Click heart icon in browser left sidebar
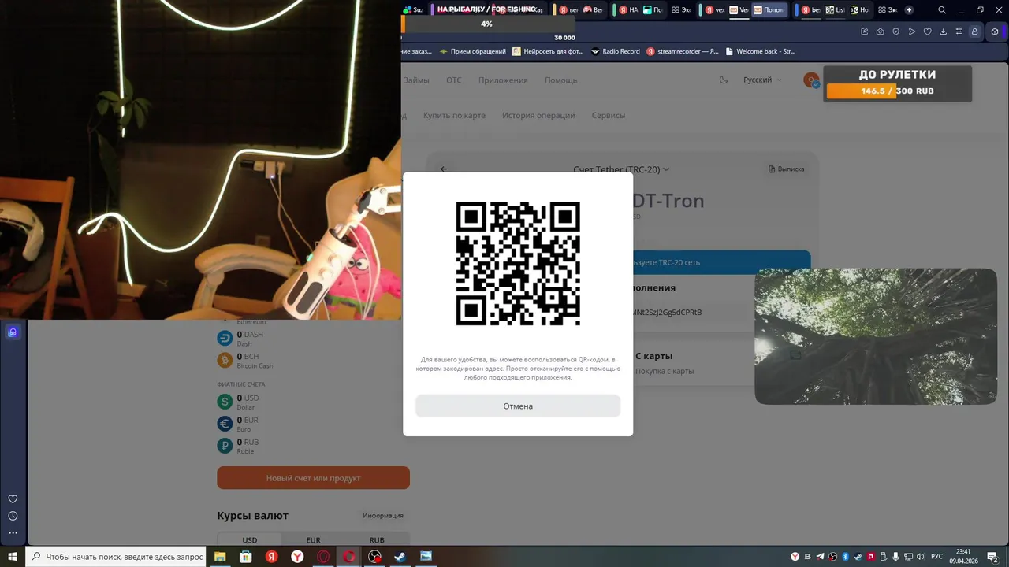The height and width of the screenshot is (567, 1009). (13, 499)
